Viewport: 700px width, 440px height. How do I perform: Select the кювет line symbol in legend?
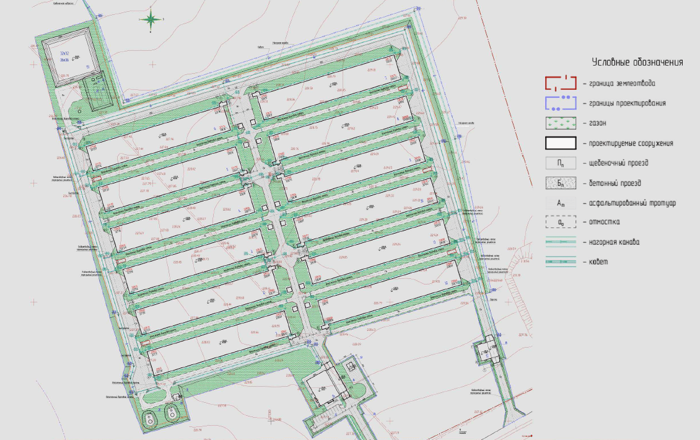click(x=561, y=262)
